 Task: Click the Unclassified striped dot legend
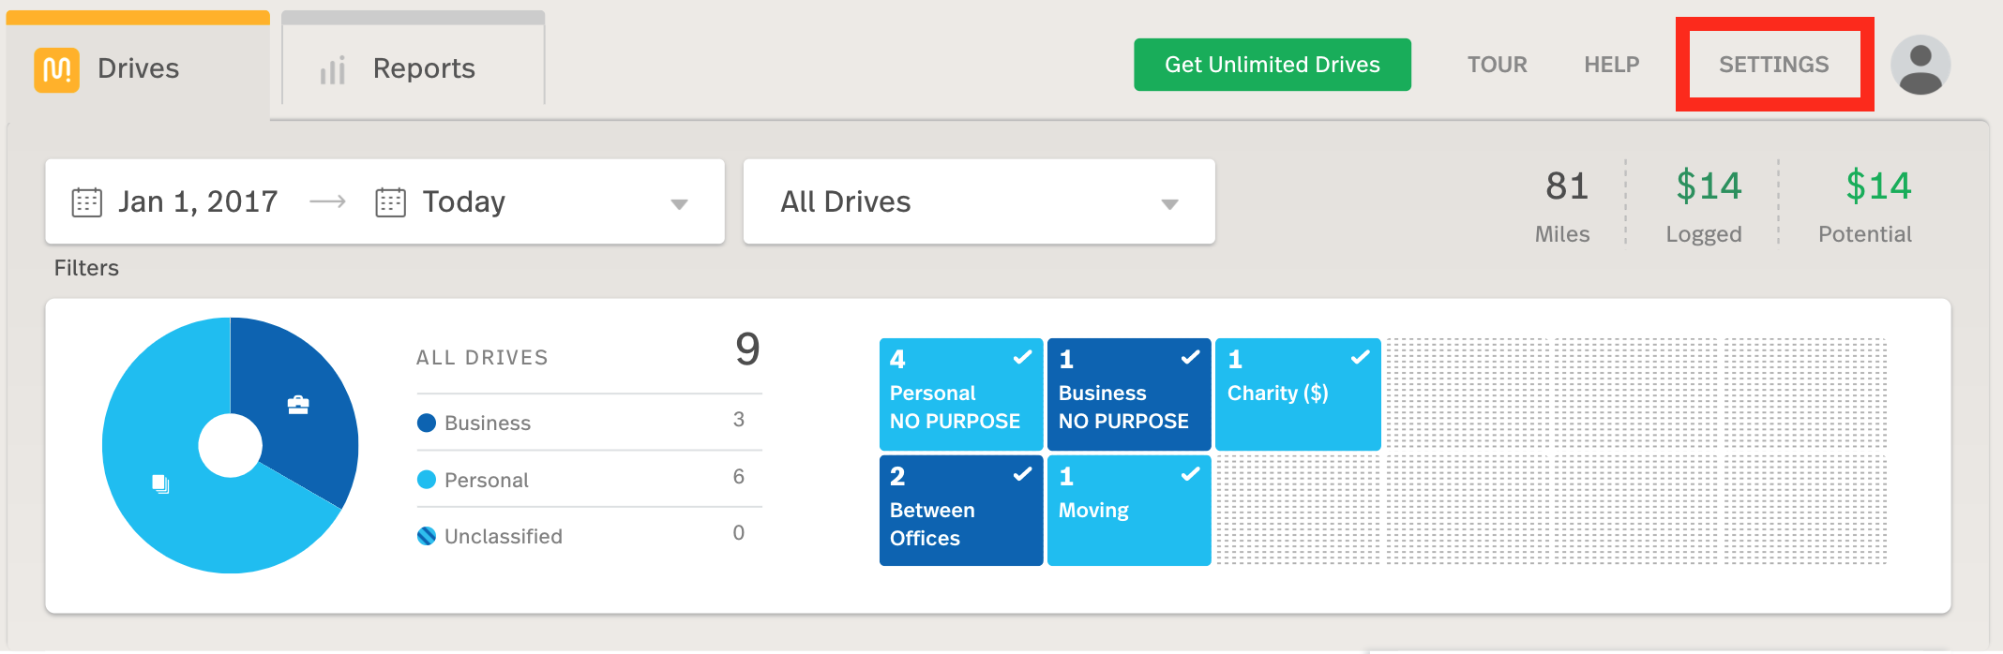[427, 536]
